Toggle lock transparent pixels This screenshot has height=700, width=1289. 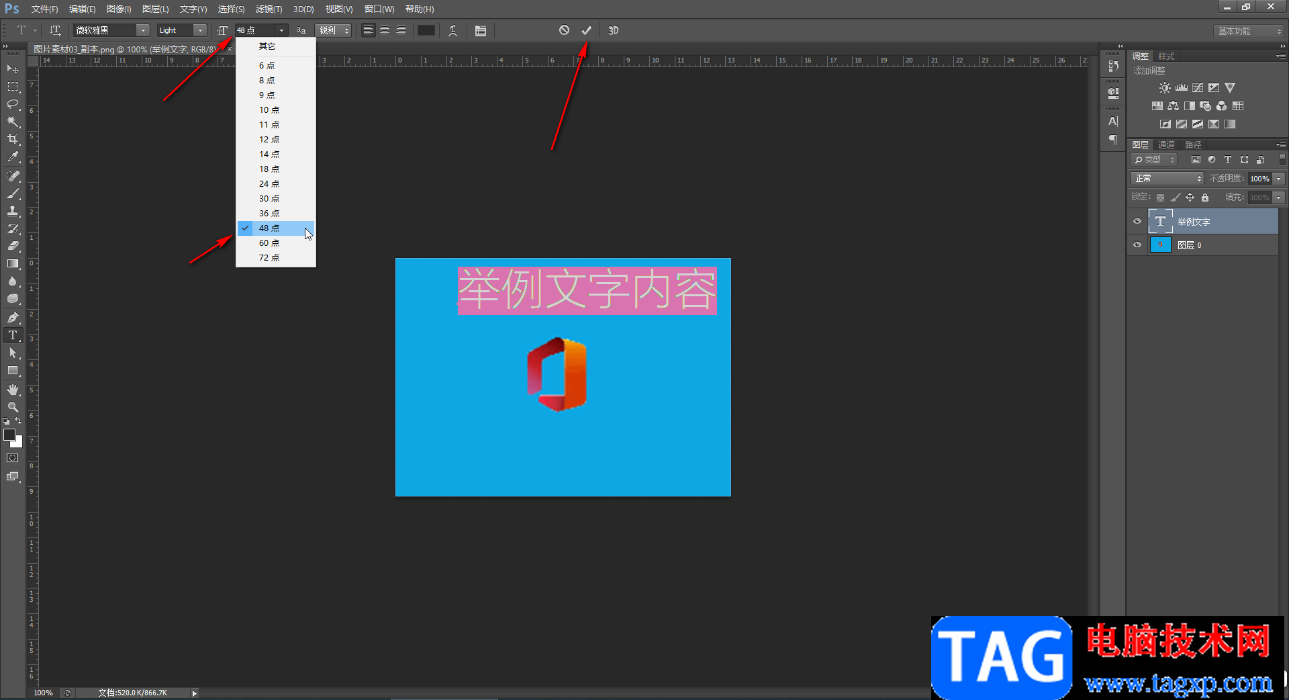coord(1160,198)
